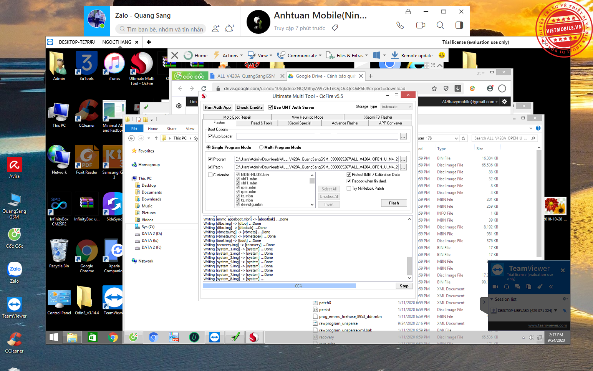Click the Flash button
This screenshot has width=593, height=371.
click(394, 203)
